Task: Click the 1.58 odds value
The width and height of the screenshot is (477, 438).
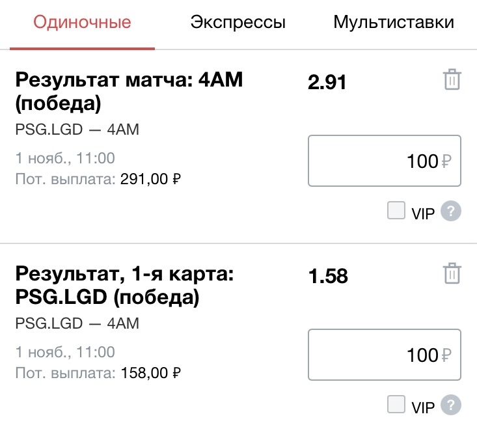Action: point(328,276)
